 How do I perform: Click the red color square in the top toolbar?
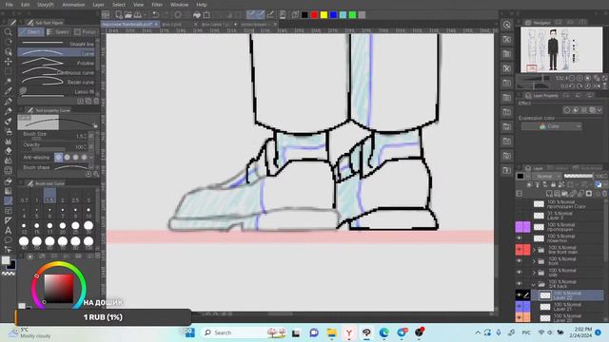(x=314, y=15)
